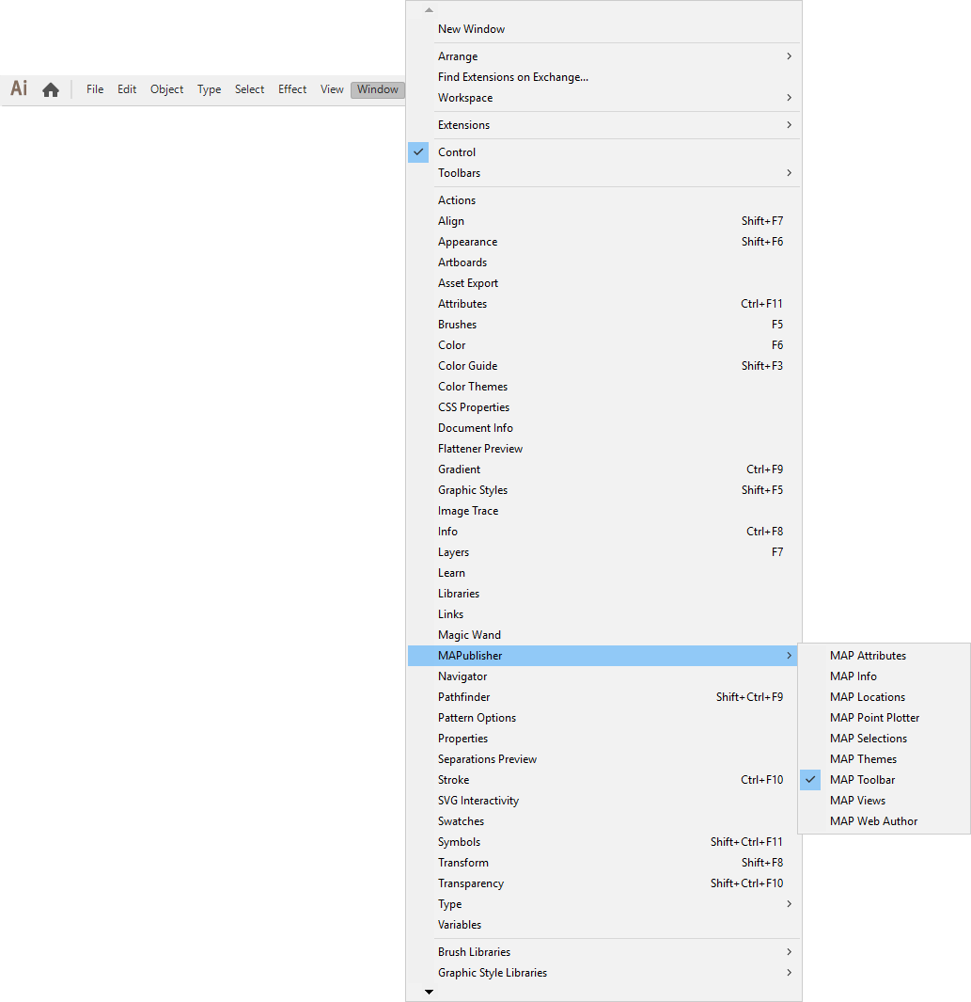Screen dimensions: 971x1002
Task: Open the Flattener Preview panel
Action: coord(603,449)
